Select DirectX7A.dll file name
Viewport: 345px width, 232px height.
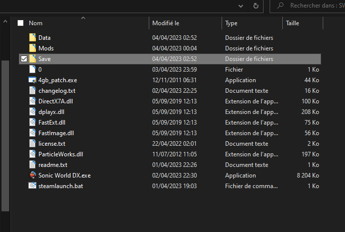tap(56, 101)
